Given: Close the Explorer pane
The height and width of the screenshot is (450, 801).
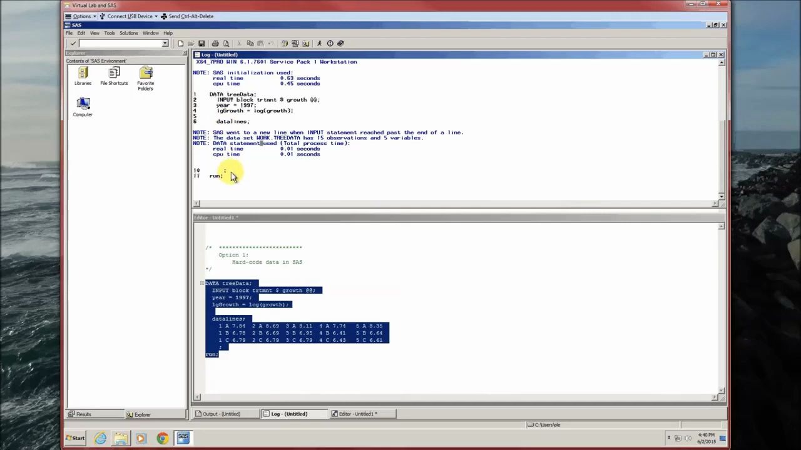Looking at the screenshot, I should 185,53.
